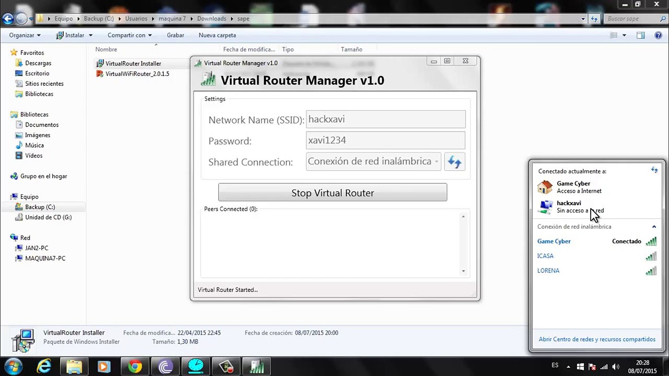Viewport: 669px width, 376px height.
Task: Select Documentos under Bibliotecas
Action: point(42,125)
